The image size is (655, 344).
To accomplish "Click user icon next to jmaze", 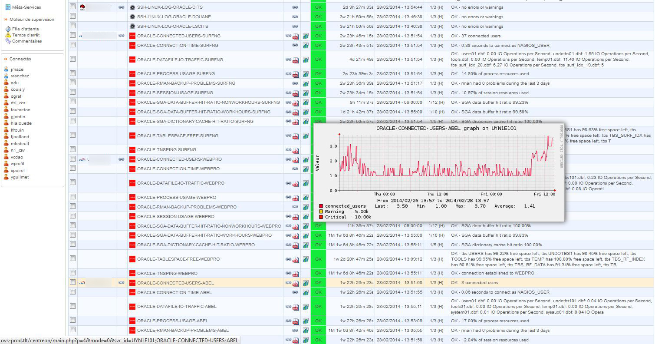I will 6,69.
